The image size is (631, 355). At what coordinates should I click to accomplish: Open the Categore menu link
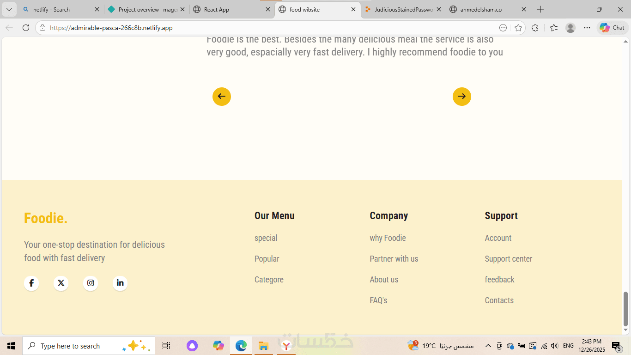[269, 280]
